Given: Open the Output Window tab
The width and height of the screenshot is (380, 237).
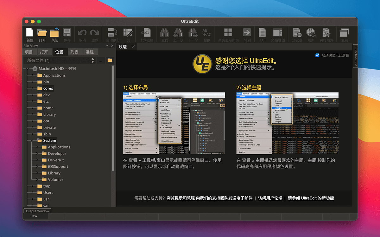Looking at the screenshot, I should (37, 211).
